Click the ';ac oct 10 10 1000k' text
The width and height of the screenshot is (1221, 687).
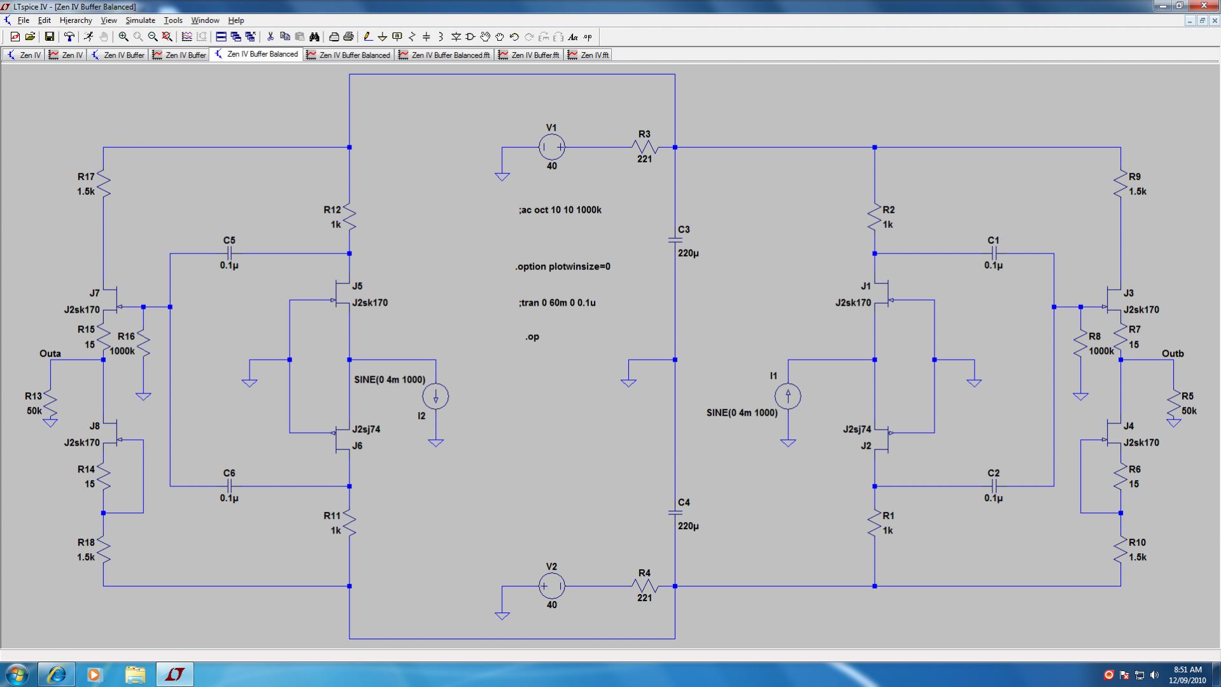[x=560, y=210]
